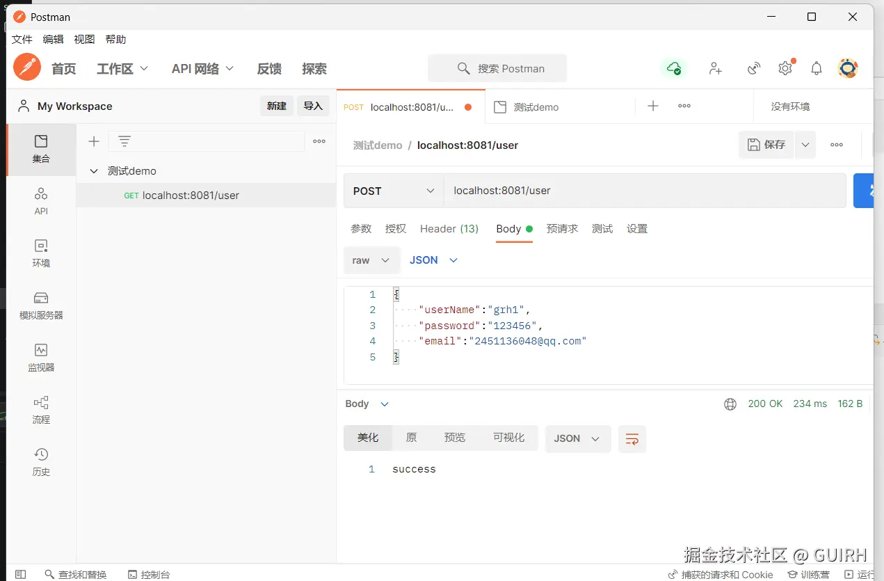Open the 帮助 menu
Viewport: 884px width, 581px height.
[115, 40]
